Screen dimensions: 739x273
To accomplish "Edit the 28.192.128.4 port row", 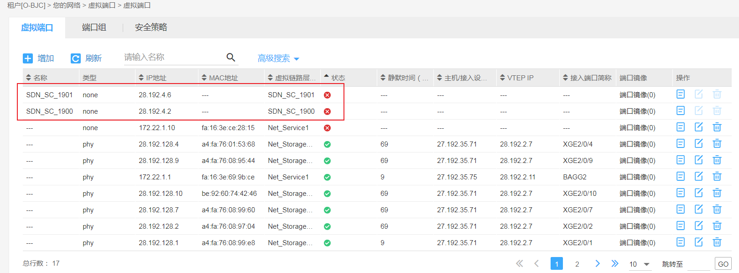I will (x=699, y=143).
